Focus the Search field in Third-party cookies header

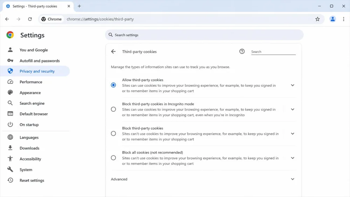click(x=273, y=51)
